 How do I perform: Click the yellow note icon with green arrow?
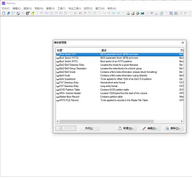click(33, 13)
